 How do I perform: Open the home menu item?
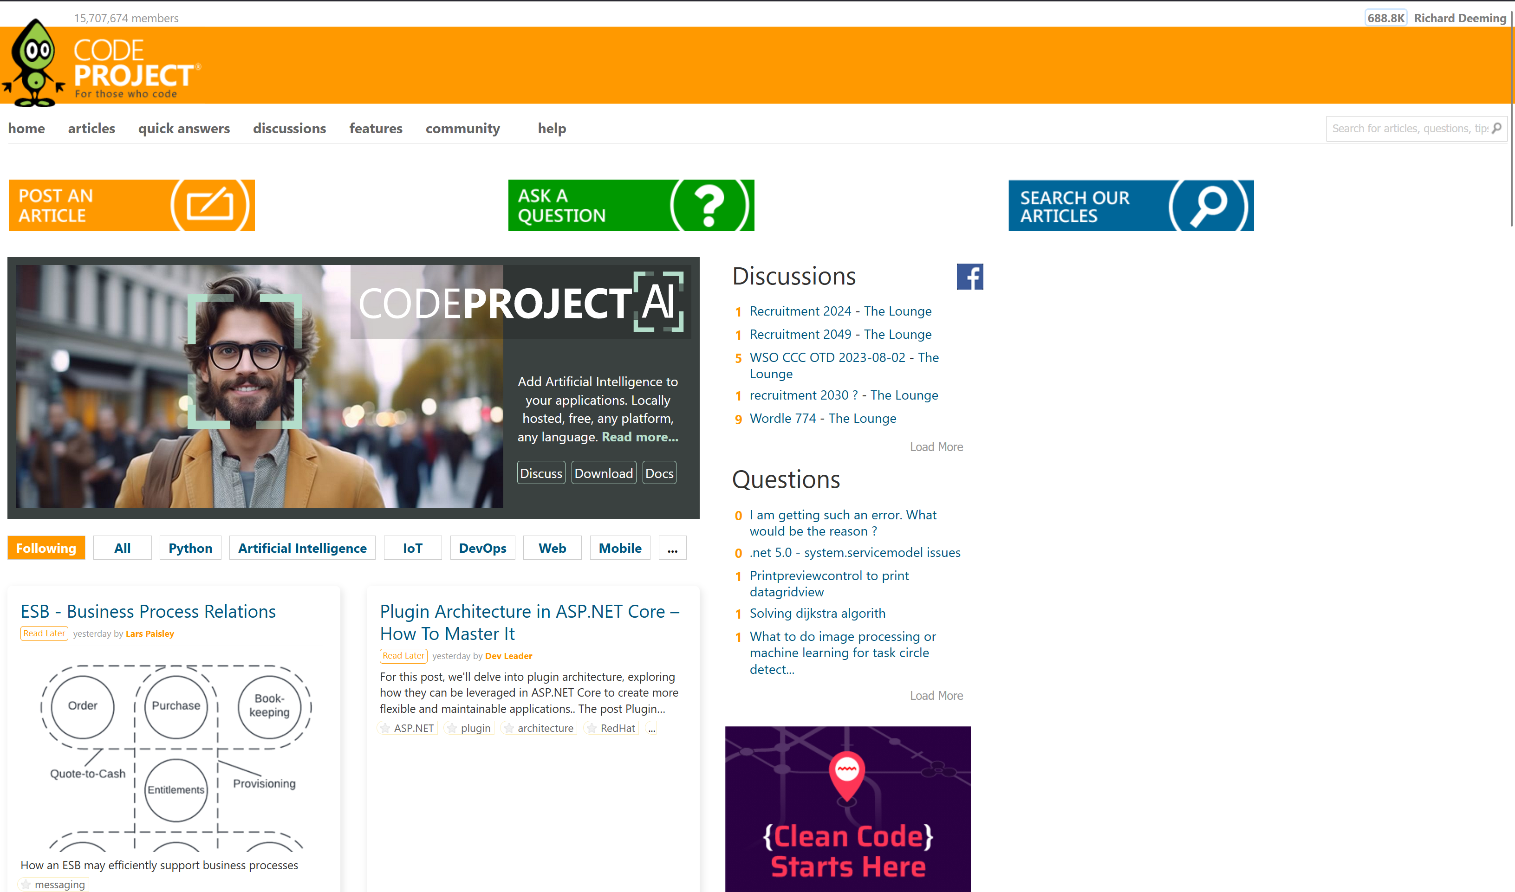(x=26, y=128)
